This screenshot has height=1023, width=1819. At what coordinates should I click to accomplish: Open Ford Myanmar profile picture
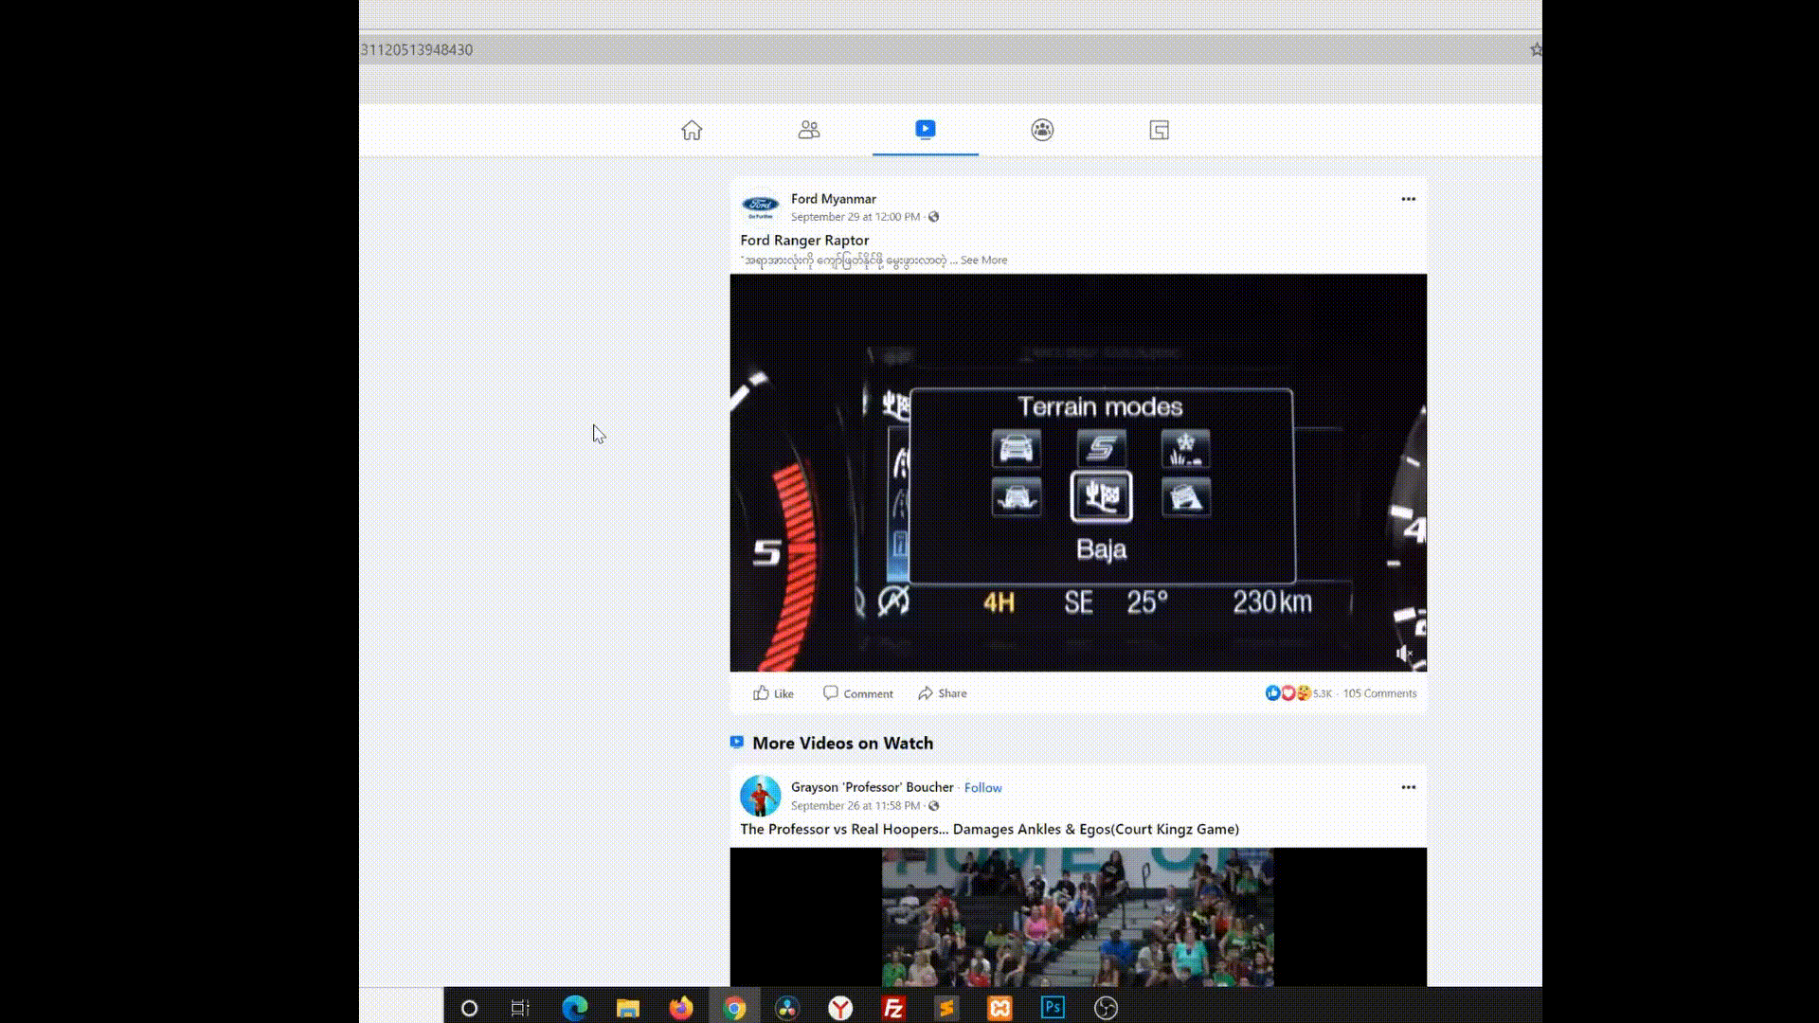pyautogui.click(x=760, y=207)
